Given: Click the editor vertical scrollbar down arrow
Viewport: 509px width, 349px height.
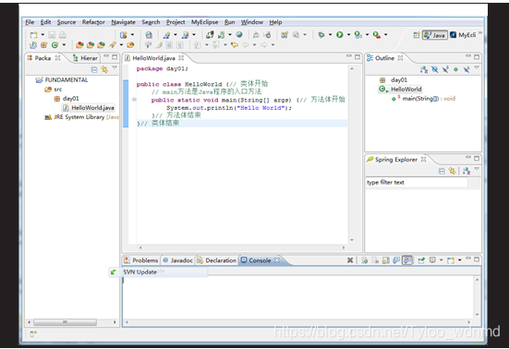Looking at the screenshot, I should tap(352, 240).
